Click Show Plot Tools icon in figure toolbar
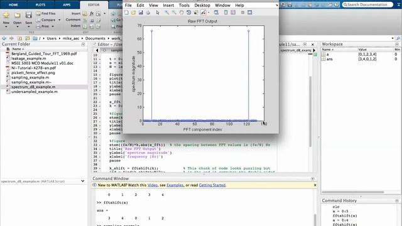The height and width of the screenshot is (226, 402). tap(250, 13)
